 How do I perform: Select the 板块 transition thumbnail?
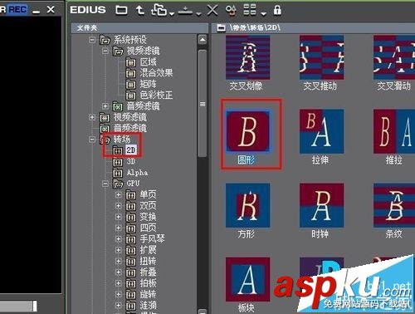pyautogui.click(x=247, y=279)
